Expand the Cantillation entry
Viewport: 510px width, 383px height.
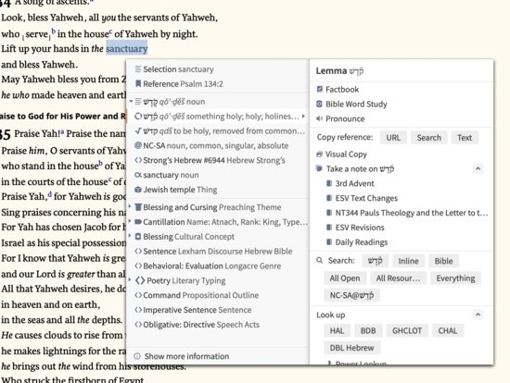click(130, 221)
